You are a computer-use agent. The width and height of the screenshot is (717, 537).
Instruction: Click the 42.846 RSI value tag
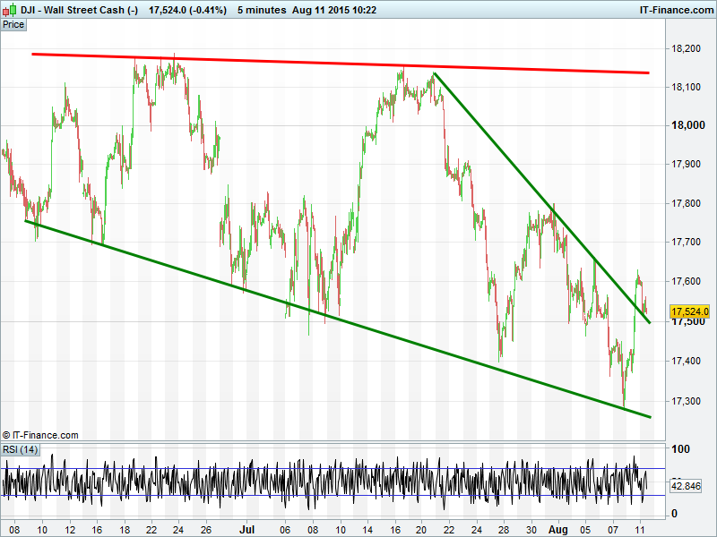pyautogui.click(x=686, y=485)
